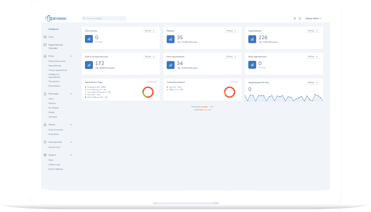This screenshot has height=212, width=371.
Task: Open Patient Documents in the sidebar
Action: [57, 61]
